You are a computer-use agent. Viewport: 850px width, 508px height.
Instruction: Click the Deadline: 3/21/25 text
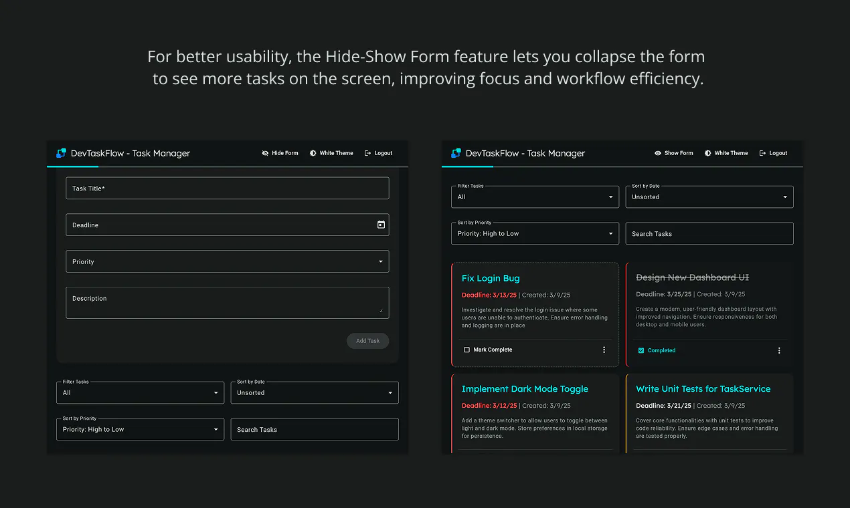tap(663, 406)
